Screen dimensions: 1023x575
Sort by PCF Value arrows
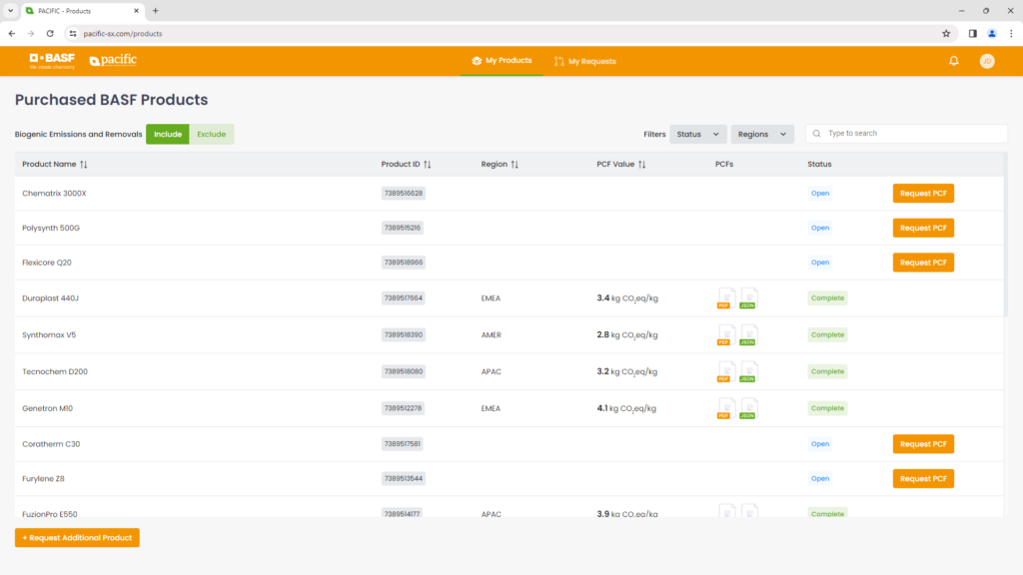click(x=642, y=165)
